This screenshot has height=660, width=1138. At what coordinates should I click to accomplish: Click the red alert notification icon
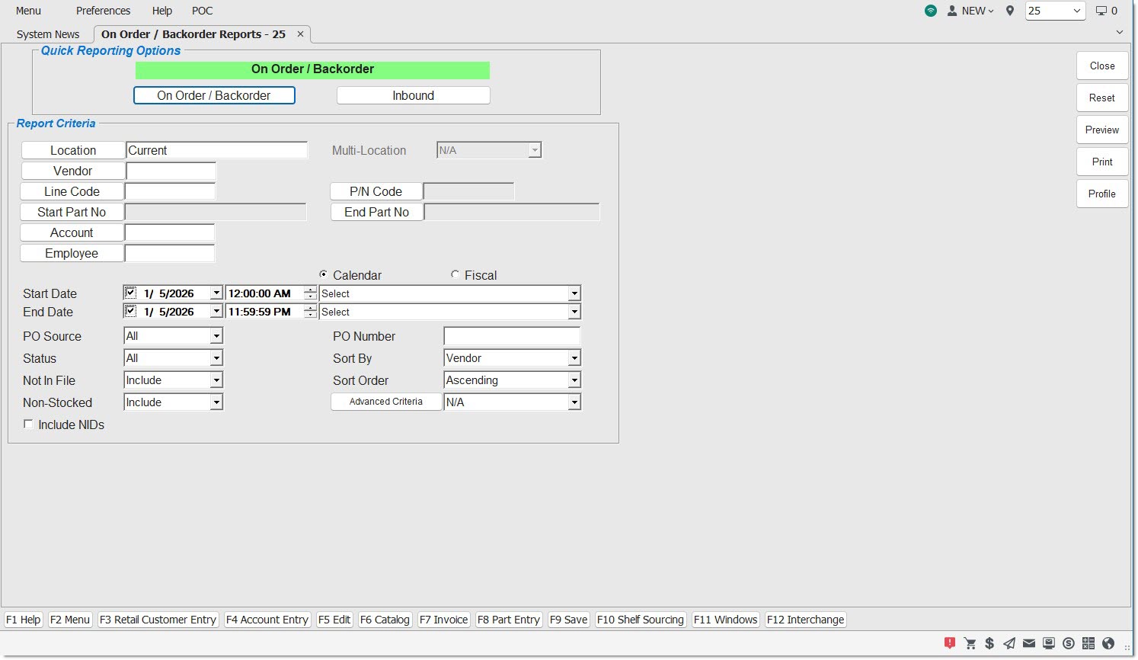[x=950, y=643]
